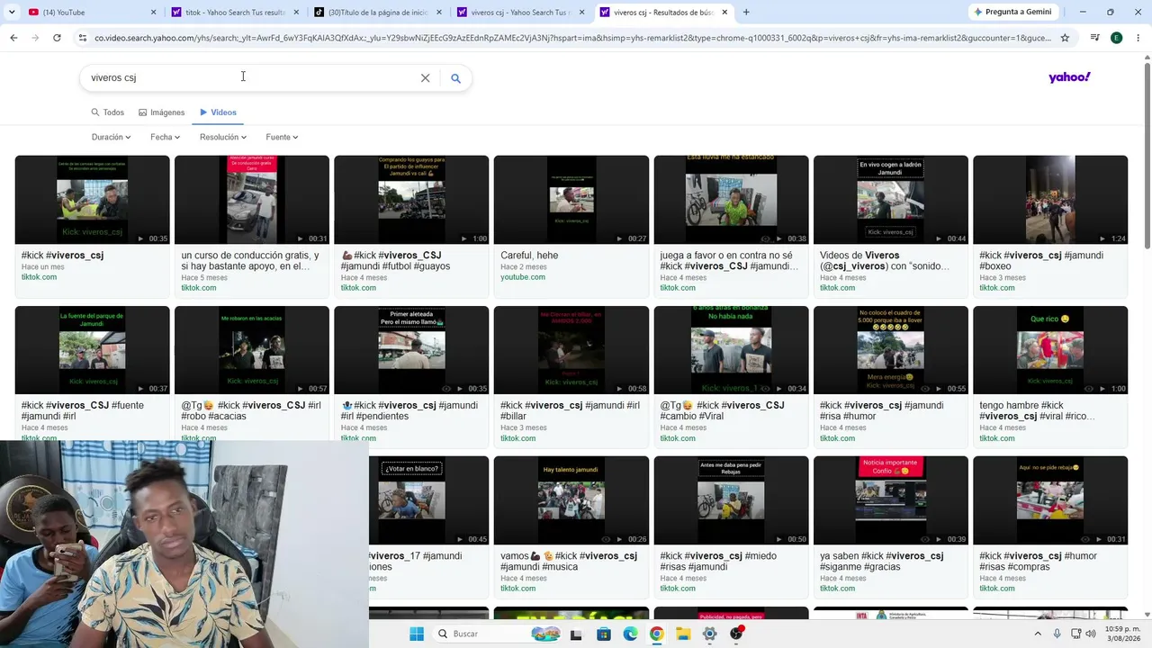Go to the Yahoo home logo
This screenshot has height=648, width=1152.
pyautogui.click(x=1069, y=77)
